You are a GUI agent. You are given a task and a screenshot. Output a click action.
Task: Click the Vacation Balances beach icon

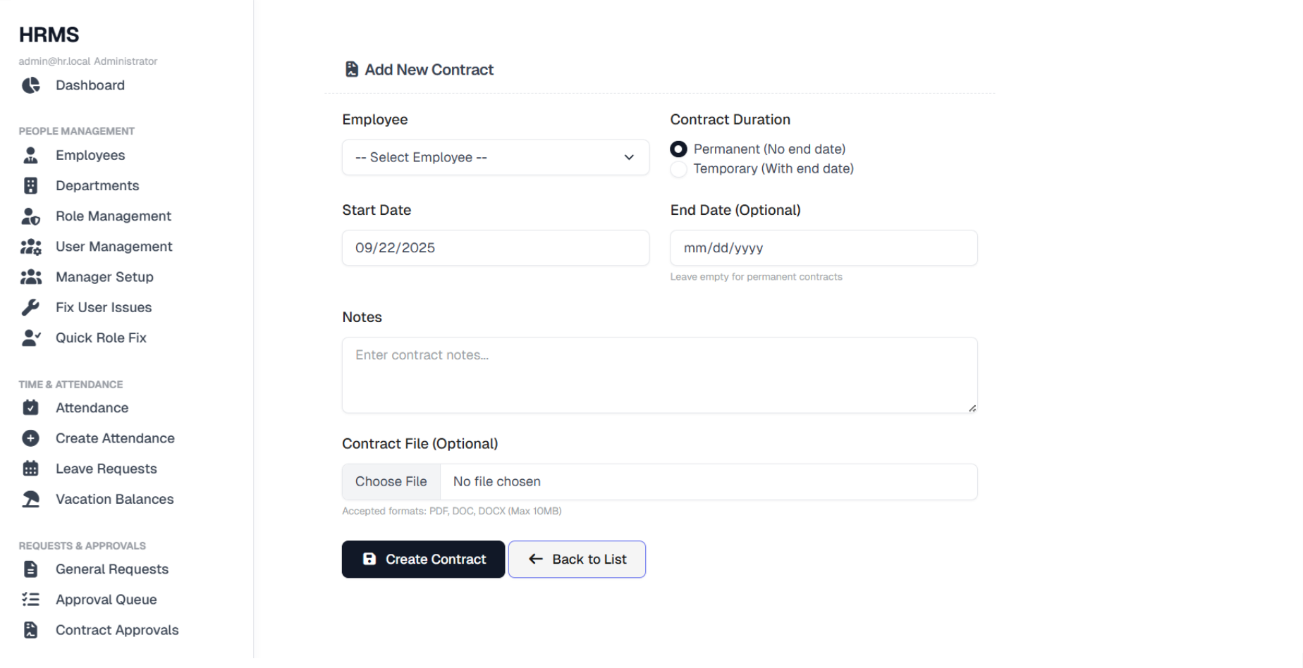pos(30,498)
